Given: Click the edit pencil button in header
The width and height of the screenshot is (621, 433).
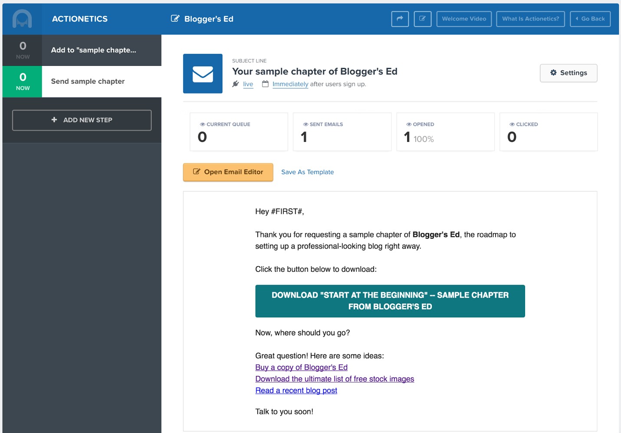Looking at the screenshot, I should pyautogui.click(x=422, y=19).
